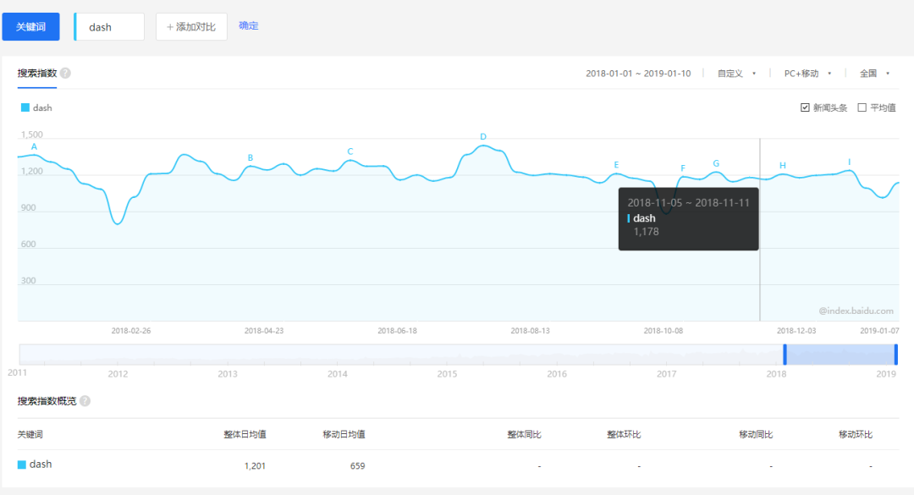
Task: Uncheck the 新闻头条 checkbox
Action: pos(805,107)
